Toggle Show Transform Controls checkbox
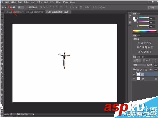This screenshot has width=158, height=118. (27, 7)
